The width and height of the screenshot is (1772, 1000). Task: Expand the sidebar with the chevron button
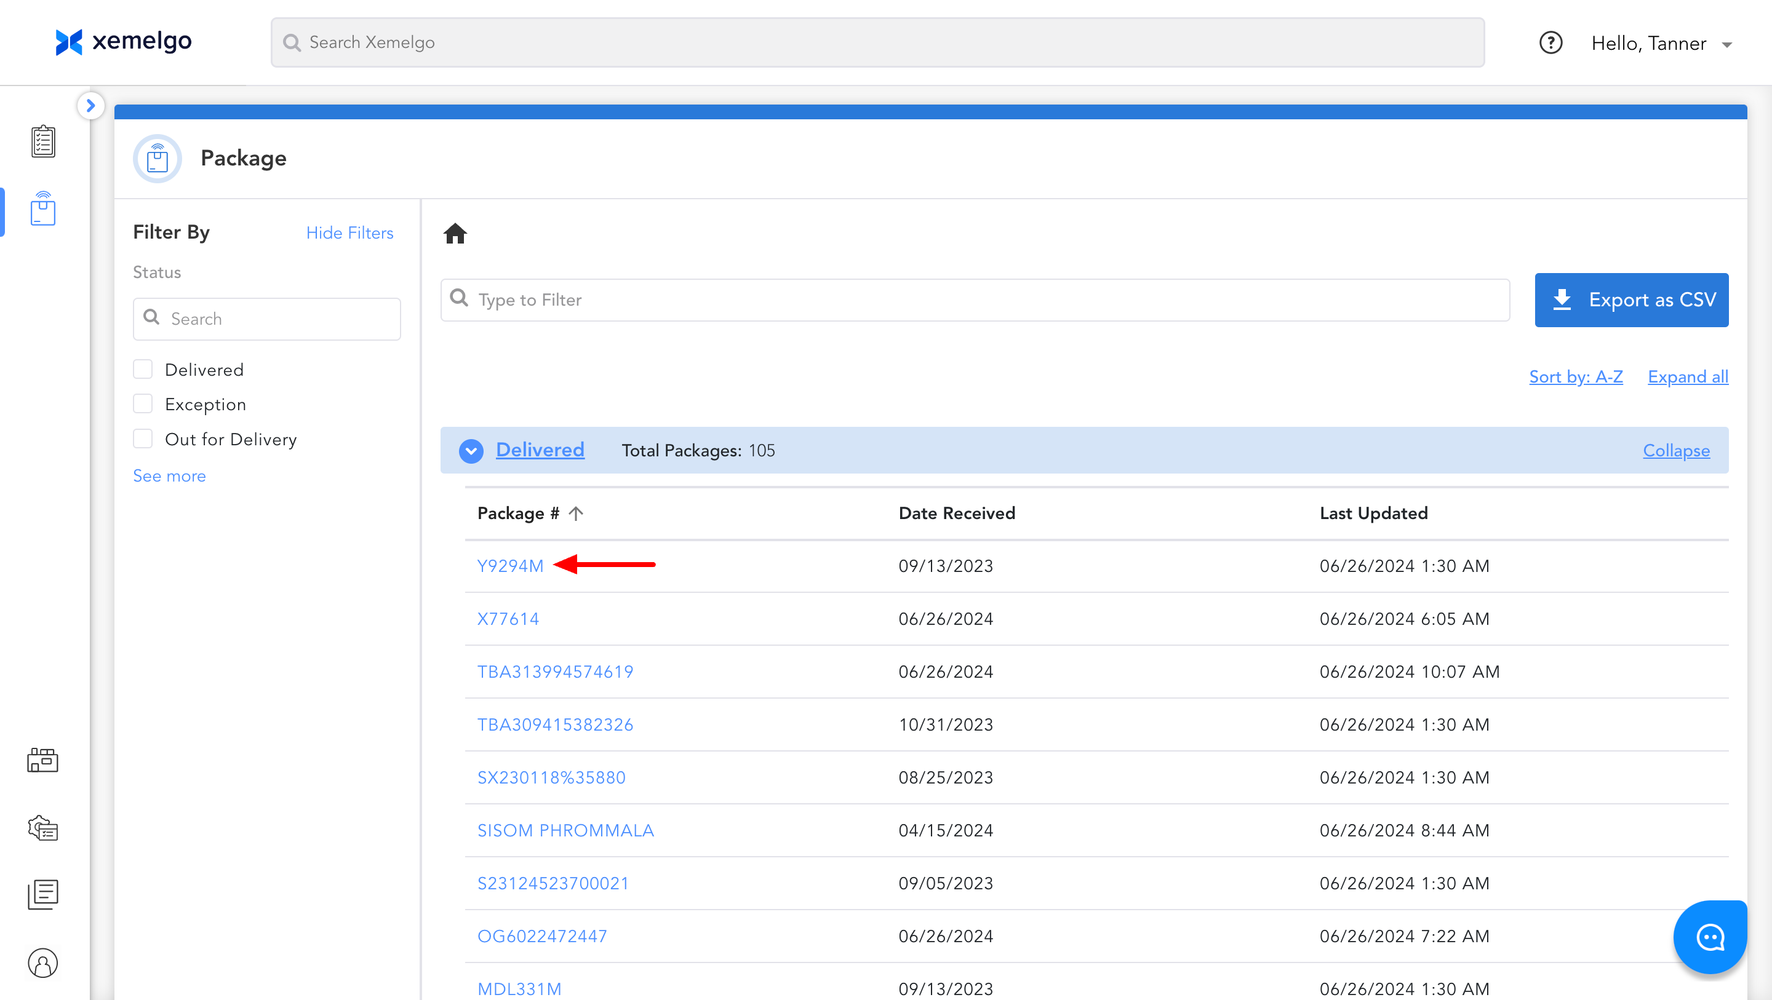(x=90, y=106)
